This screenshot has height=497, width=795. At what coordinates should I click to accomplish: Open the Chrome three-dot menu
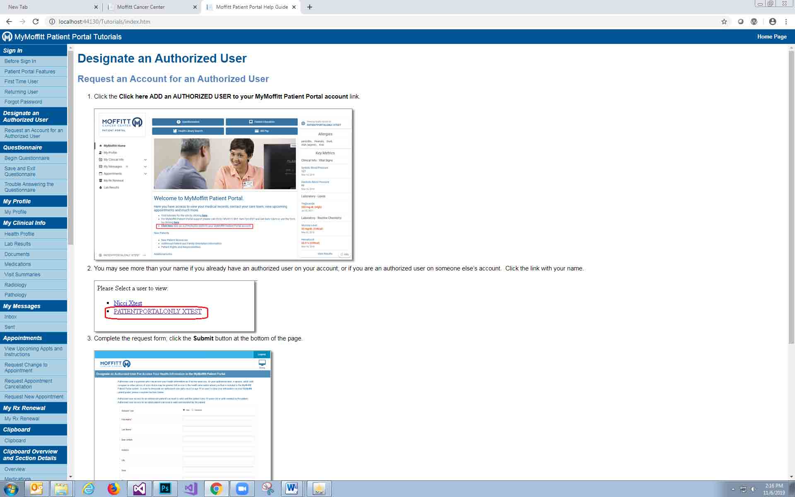click(786, 22)
